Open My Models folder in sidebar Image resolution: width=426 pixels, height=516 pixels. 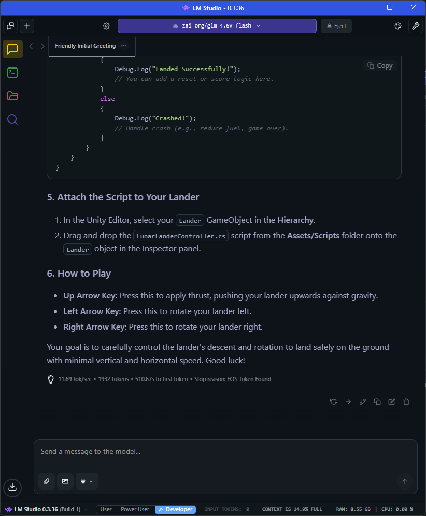[12, 96]
